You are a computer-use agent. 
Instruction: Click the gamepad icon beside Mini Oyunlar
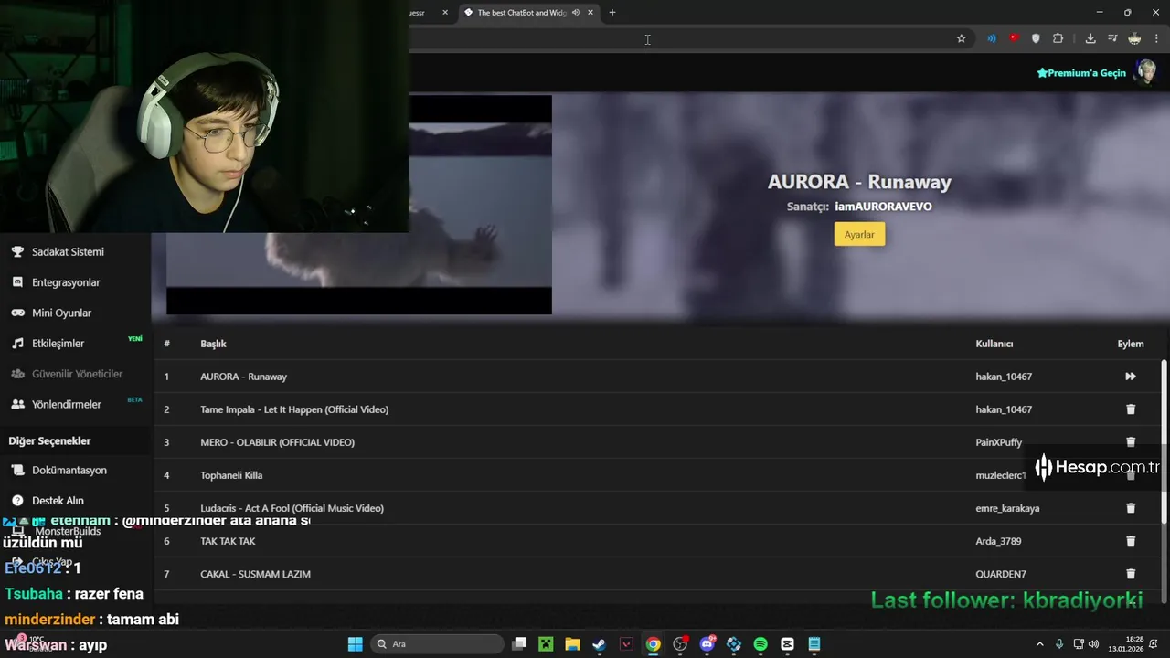pos(17,313)
